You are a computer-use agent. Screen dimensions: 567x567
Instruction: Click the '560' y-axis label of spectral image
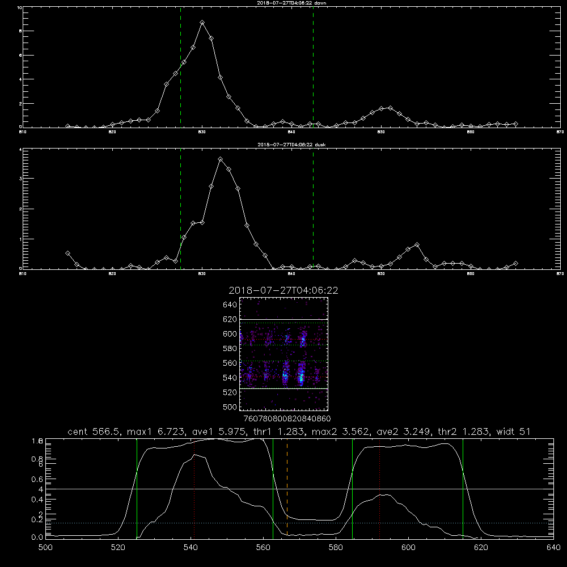click(230, 363)
